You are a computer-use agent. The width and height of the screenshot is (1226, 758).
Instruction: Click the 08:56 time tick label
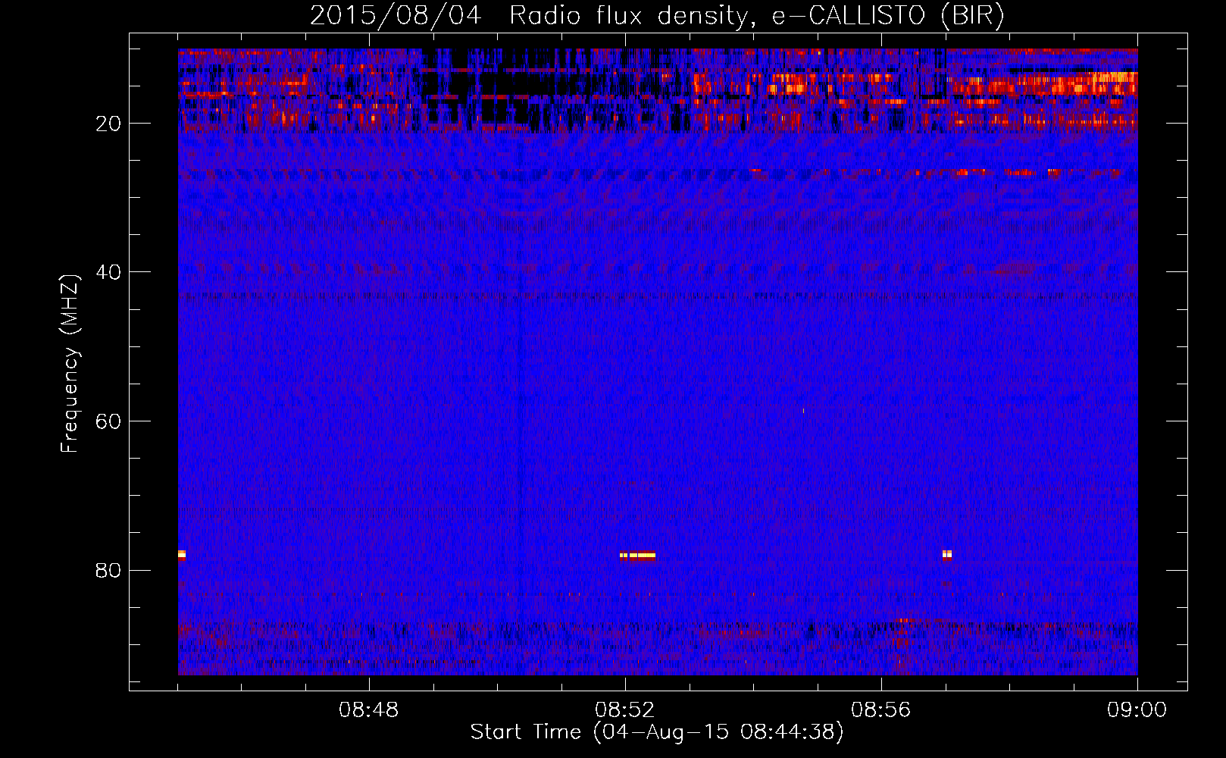tap(881, 710)
